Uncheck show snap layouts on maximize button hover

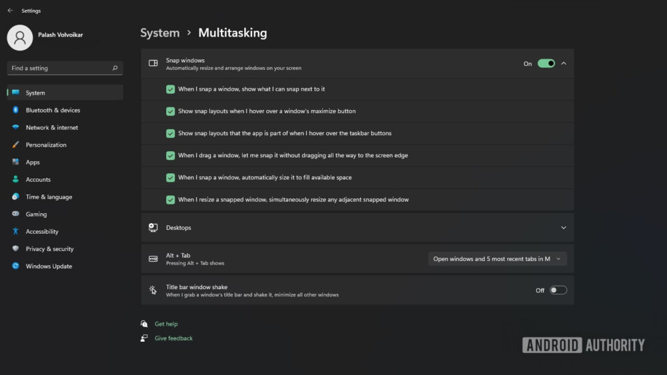pyautogui.click(x=171, y=111)
